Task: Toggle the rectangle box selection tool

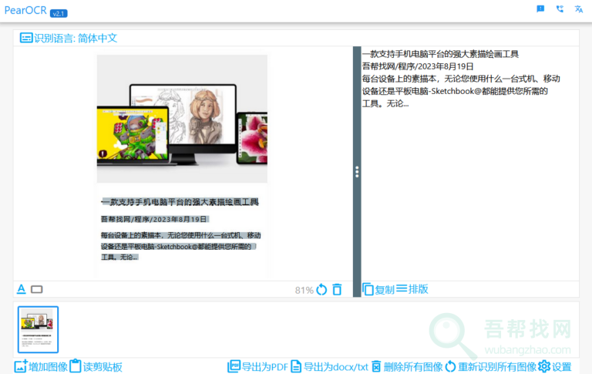Action: [37, 290]
